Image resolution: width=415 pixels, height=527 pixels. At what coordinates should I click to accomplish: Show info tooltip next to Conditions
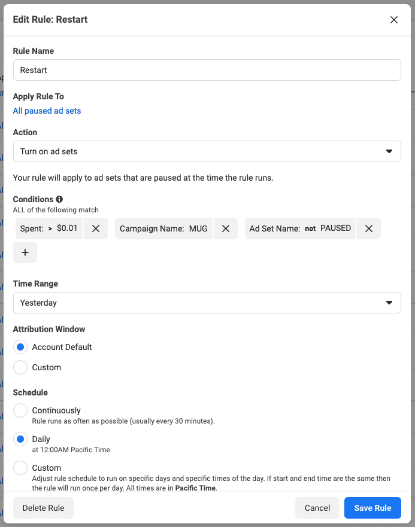click(x=59, y=199)
